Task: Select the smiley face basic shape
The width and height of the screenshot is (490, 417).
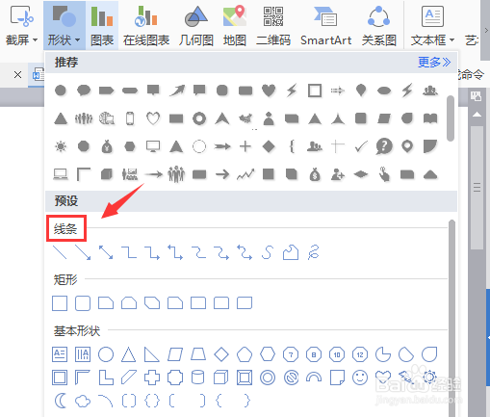Action: click(x=360, y=378)
